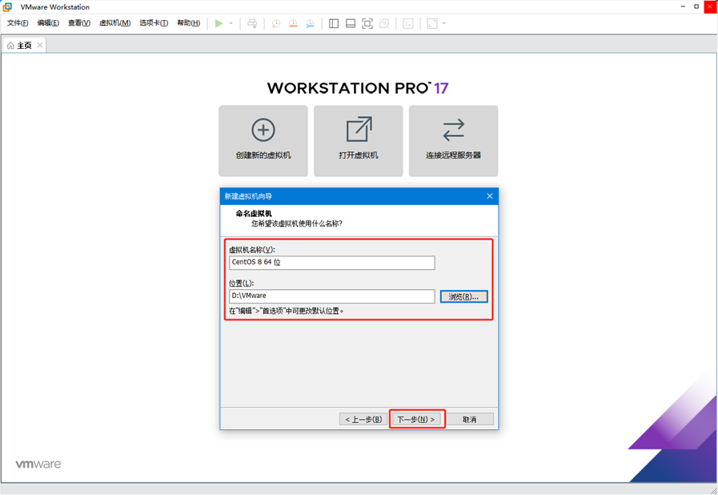Open the power options dropdown arrow

click(231, 23)
